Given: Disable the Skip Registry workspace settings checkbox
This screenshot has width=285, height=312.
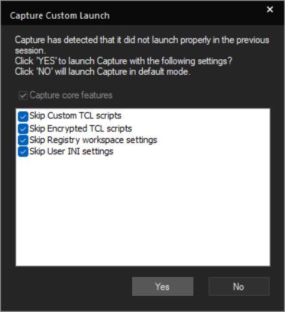Looking at the screenshot, I should pos(23,140).
